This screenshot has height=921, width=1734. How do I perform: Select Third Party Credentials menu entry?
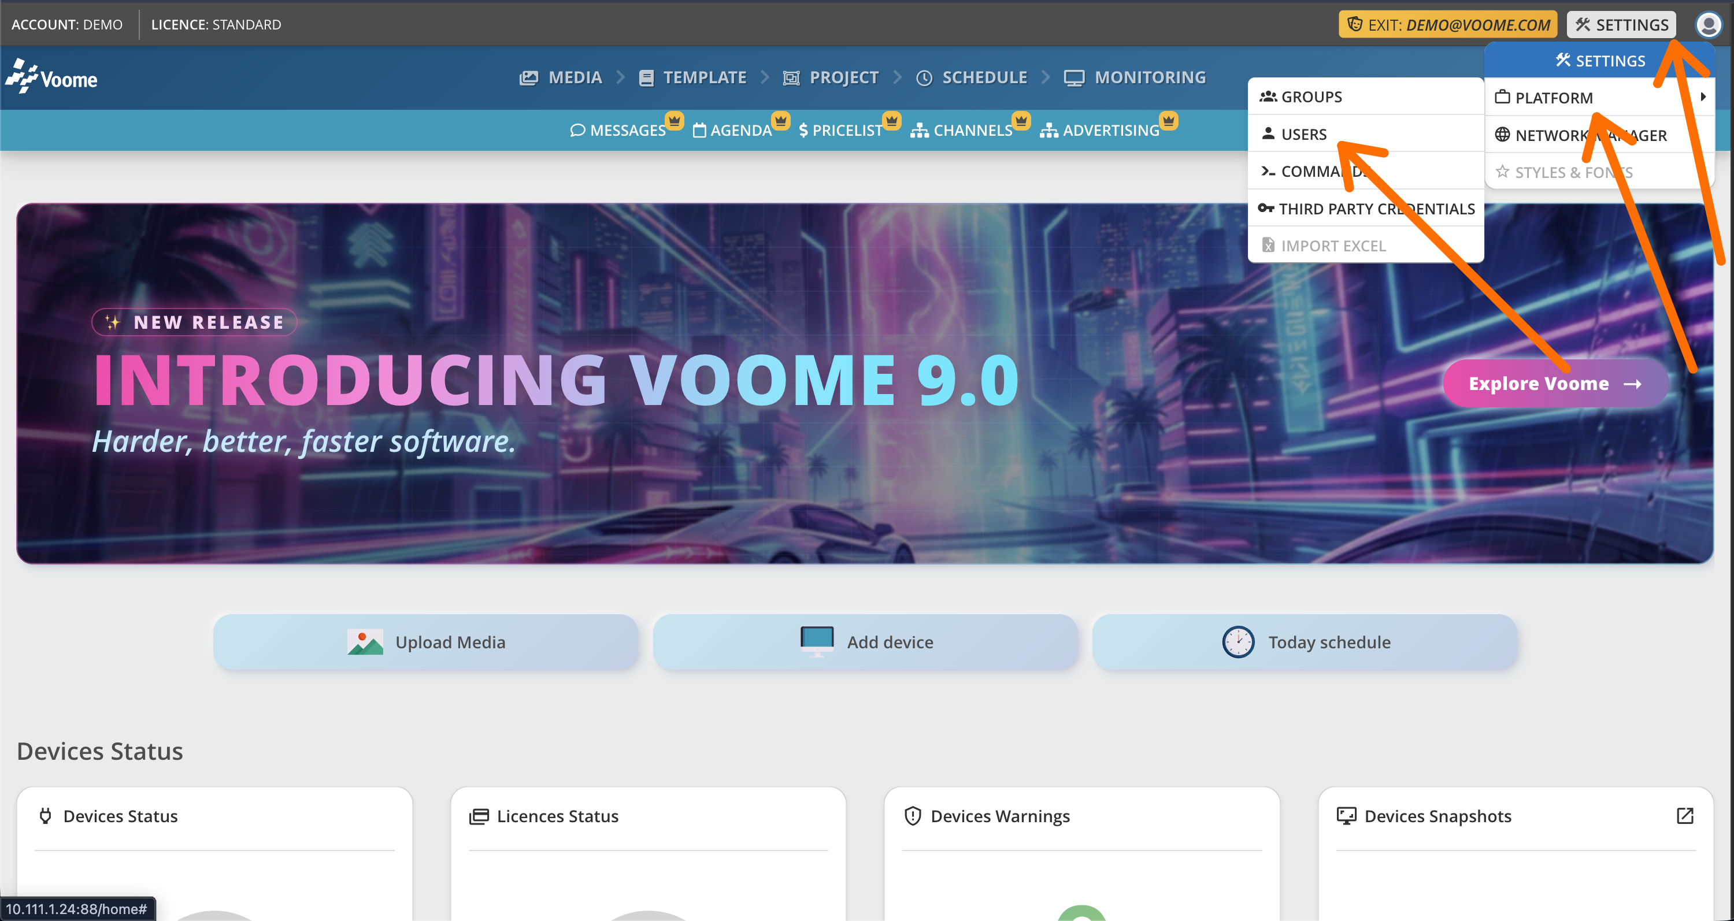coord(1365,209)
